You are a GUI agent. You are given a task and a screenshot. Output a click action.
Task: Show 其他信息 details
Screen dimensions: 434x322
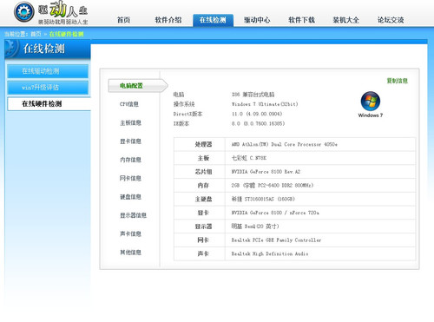pyautogui.click(x=130, y=253)
